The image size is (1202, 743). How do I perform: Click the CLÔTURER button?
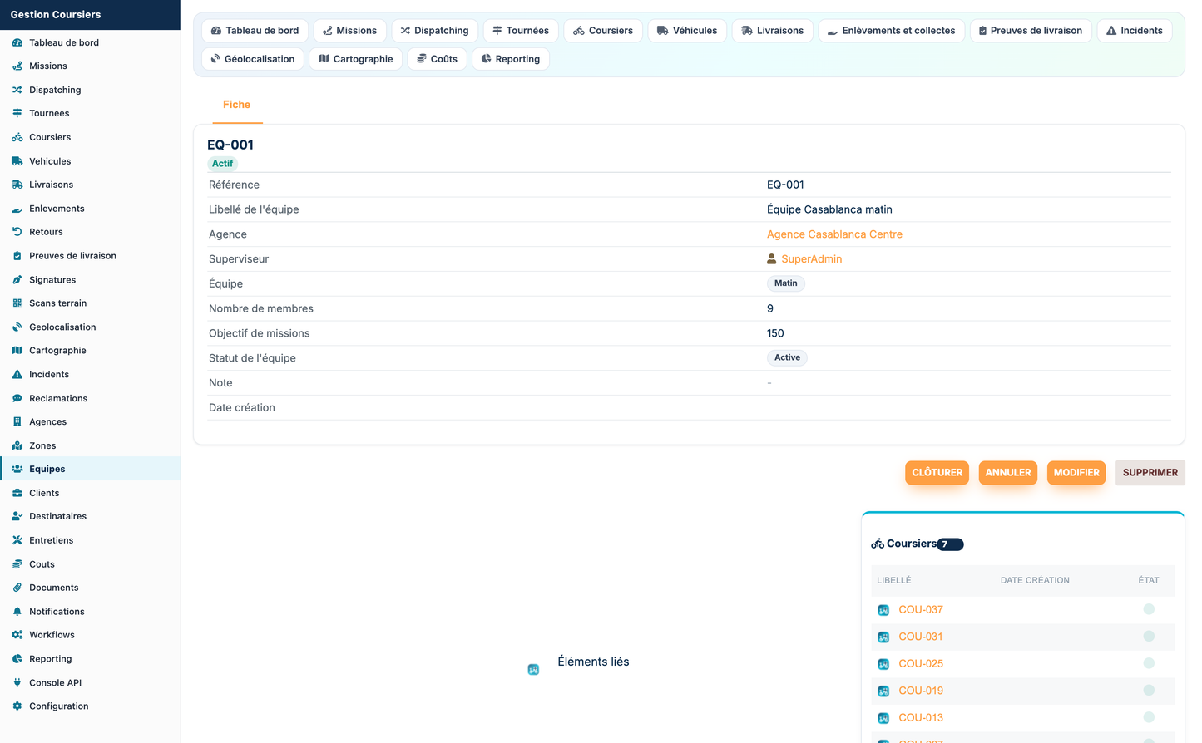(x=937, y=473)
